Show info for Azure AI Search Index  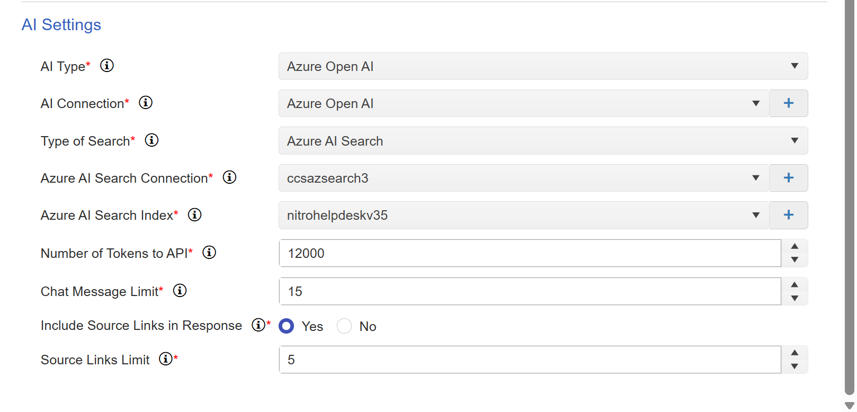point(194,215)
